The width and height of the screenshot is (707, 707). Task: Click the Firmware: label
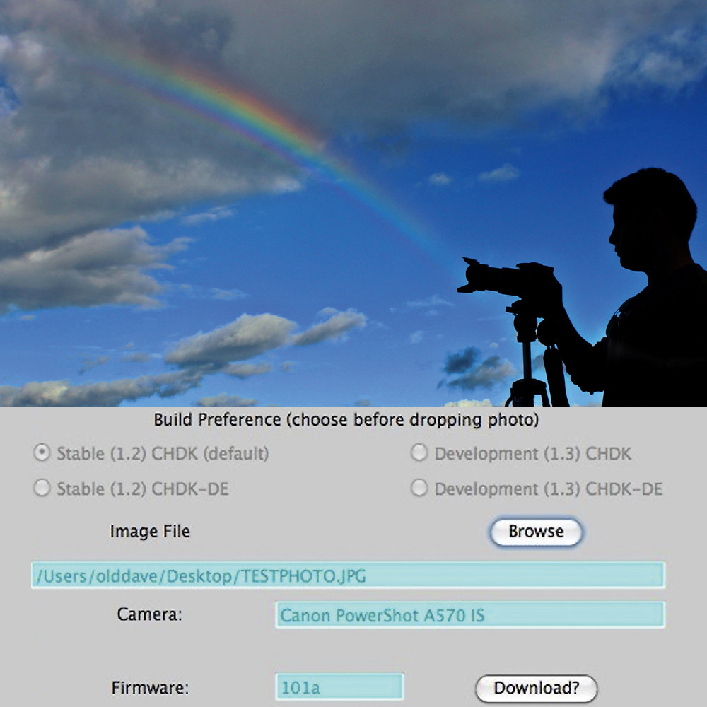tap(150, 688)
